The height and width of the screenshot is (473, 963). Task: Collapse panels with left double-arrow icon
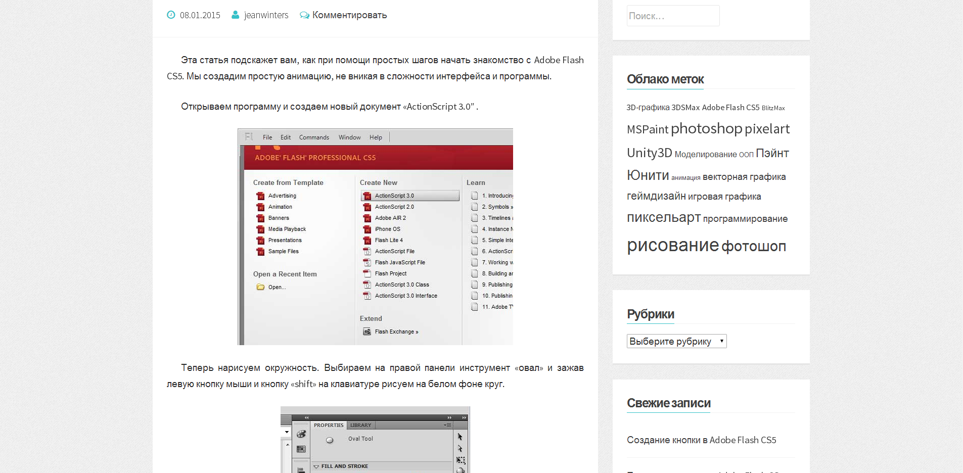tap(306, 418)
